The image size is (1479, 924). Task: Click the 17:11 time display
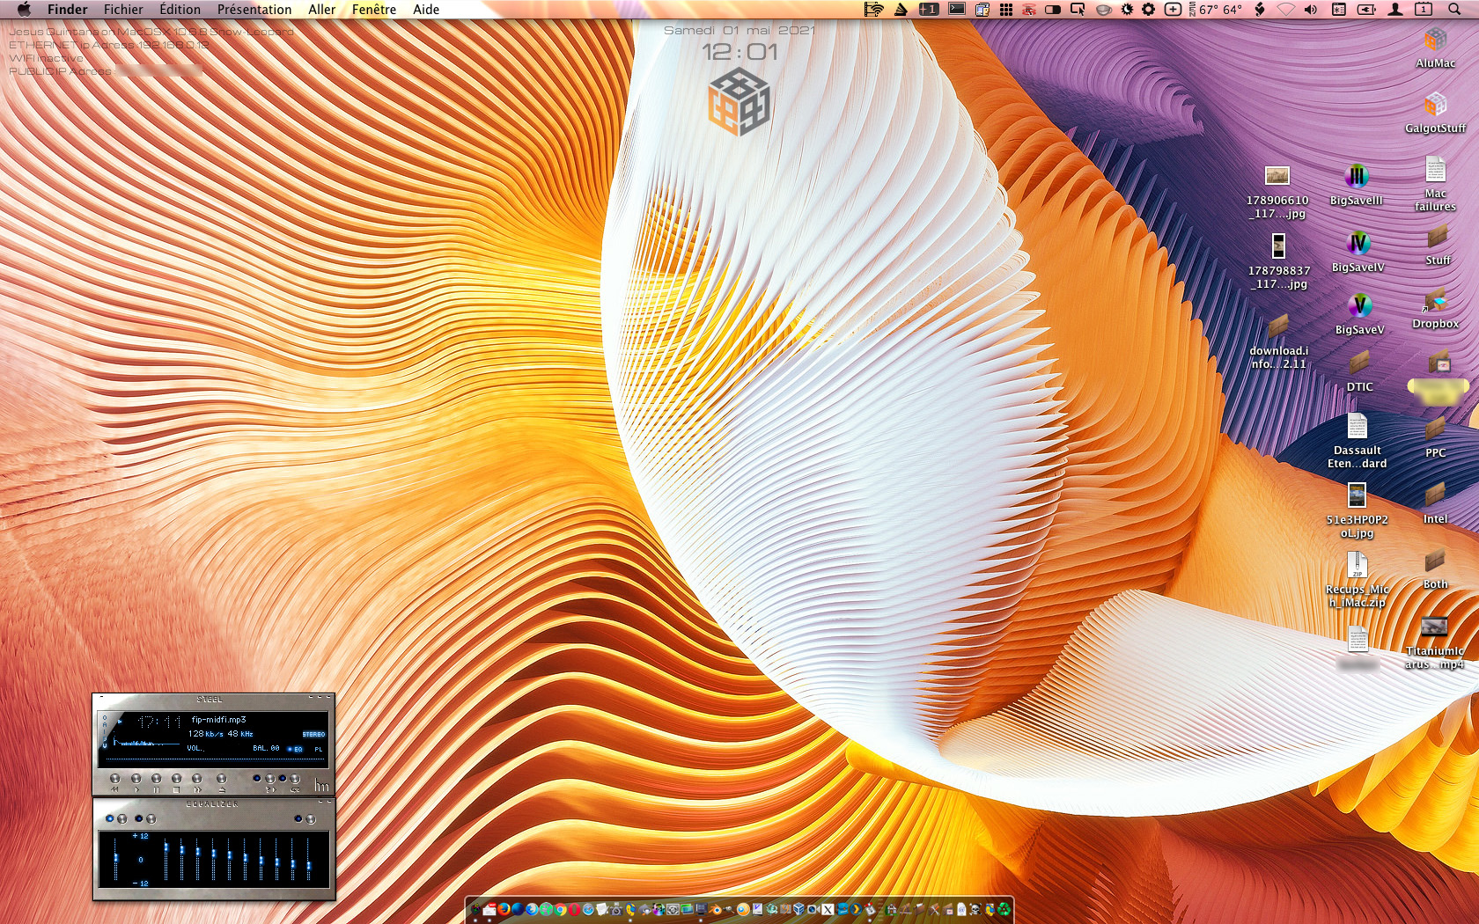click(x=159, y=722)
